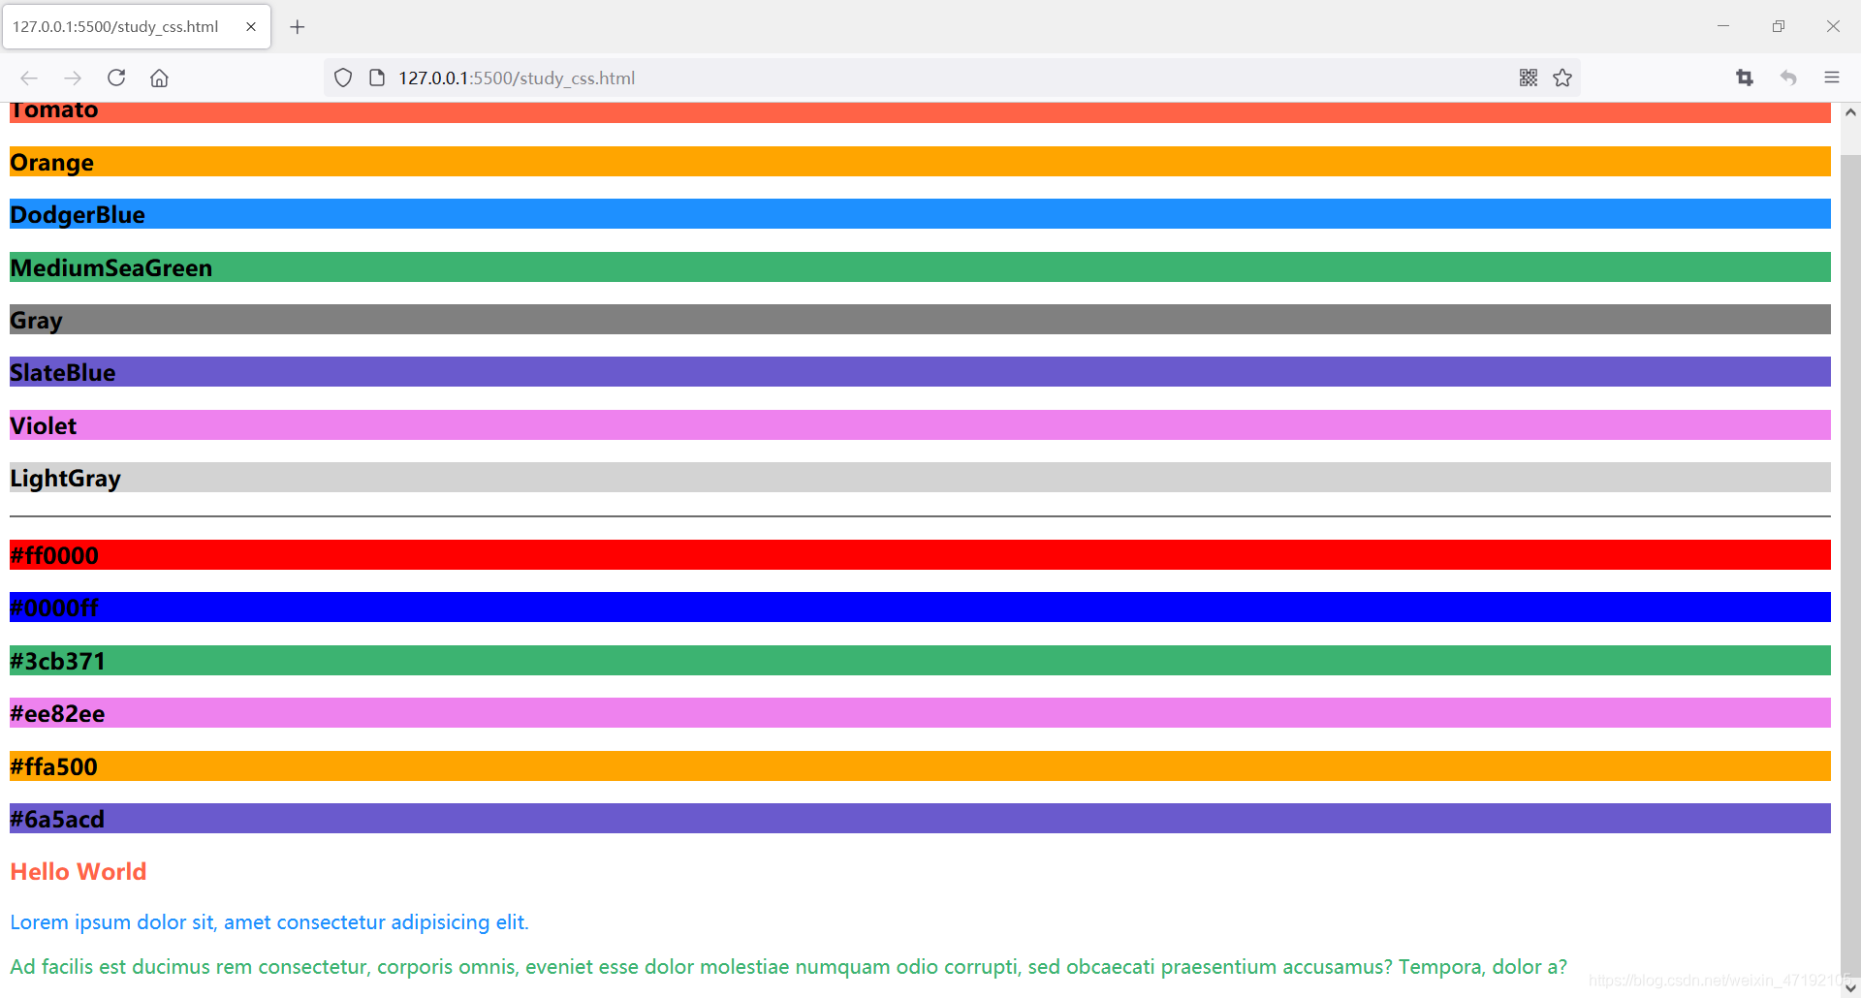Click the #6a5acd heading text
The width and height of the screenshot is (1861, 998).
pyautogui.click(x=57, y=819)
